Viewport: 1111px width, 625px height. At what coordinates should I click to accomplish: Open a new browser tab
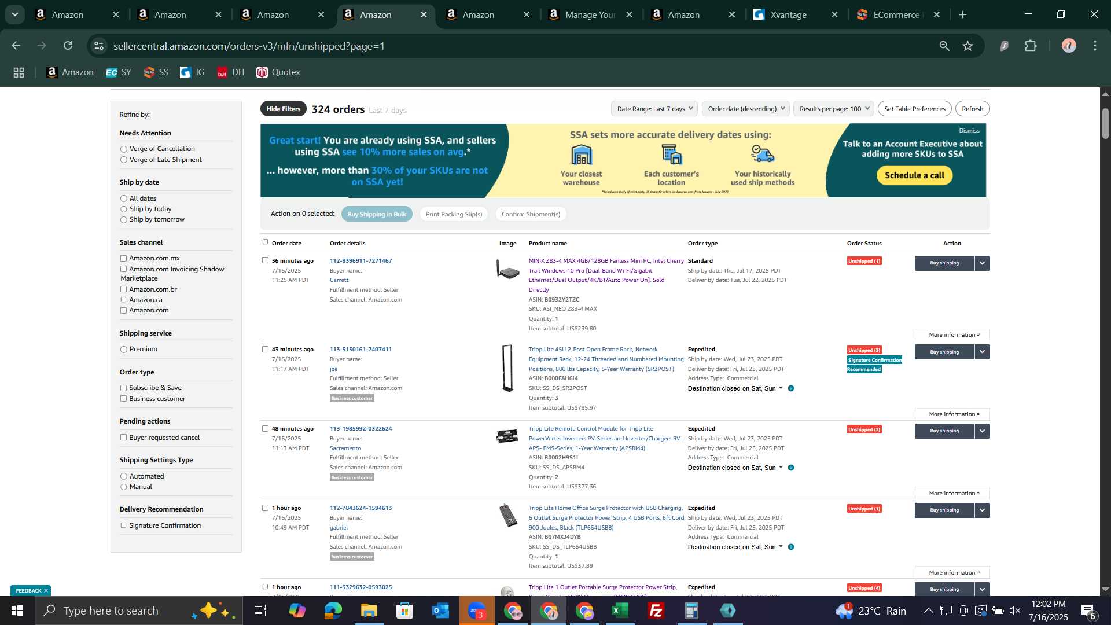pyautogui.click(x=963, y=14)
